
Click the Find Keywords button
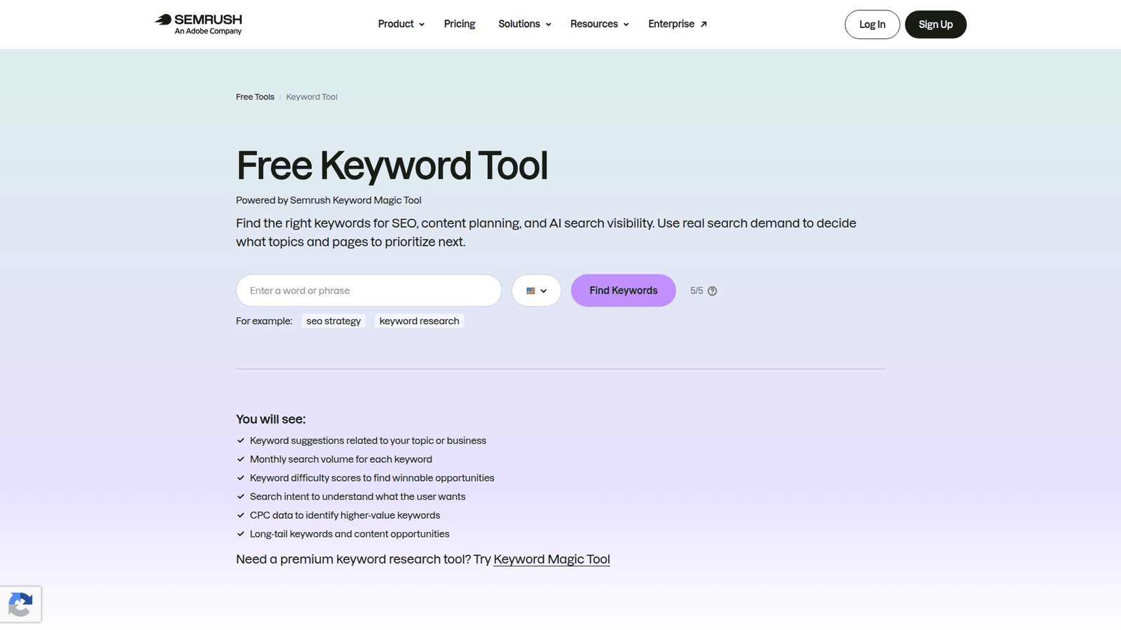624,290
